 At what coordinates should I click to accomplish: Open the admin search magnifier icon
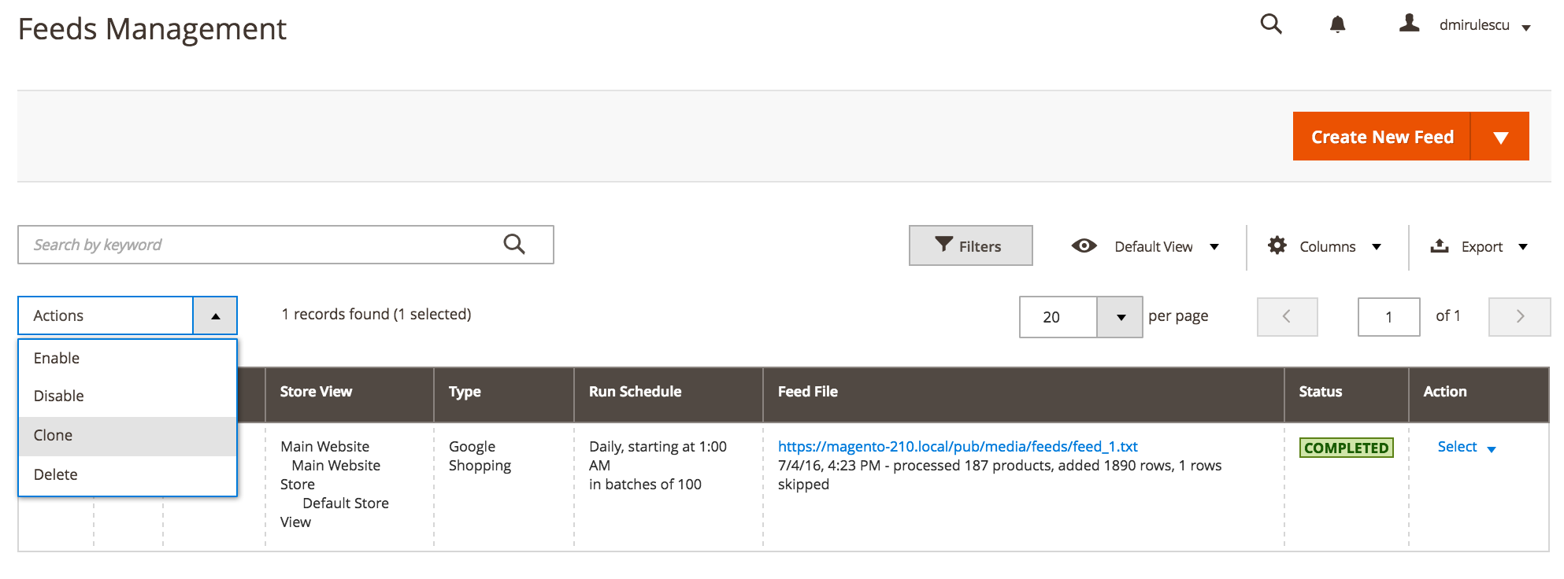[x=1271, y=24]
